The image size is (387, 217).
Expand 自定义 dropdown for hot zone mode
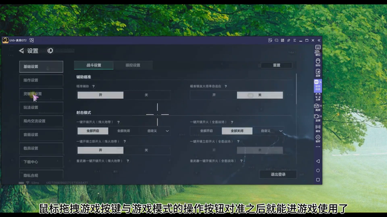click(x=158, y=131)
